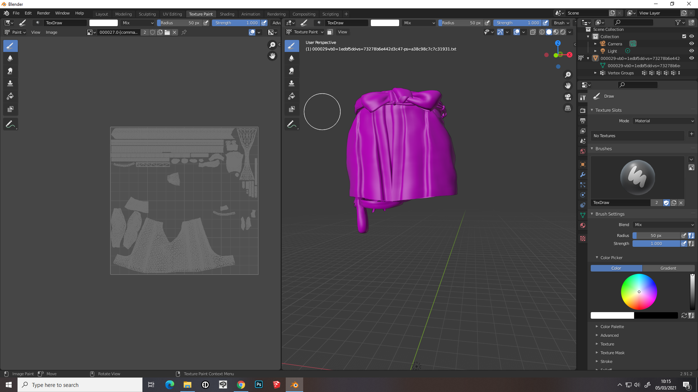Open the Image menu in the image editor
The height and width of the screenshot is (392, 698).
pyautogui.click(x=51, y=32)
